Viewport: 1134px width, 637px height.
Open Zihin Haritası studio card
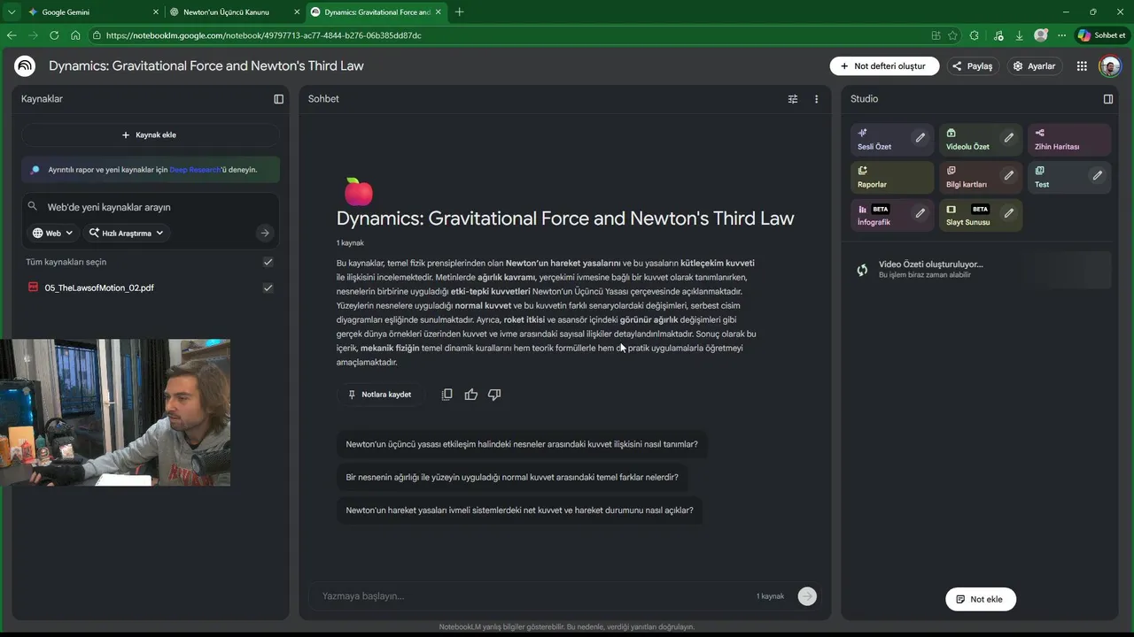(x=1069, y=139)
